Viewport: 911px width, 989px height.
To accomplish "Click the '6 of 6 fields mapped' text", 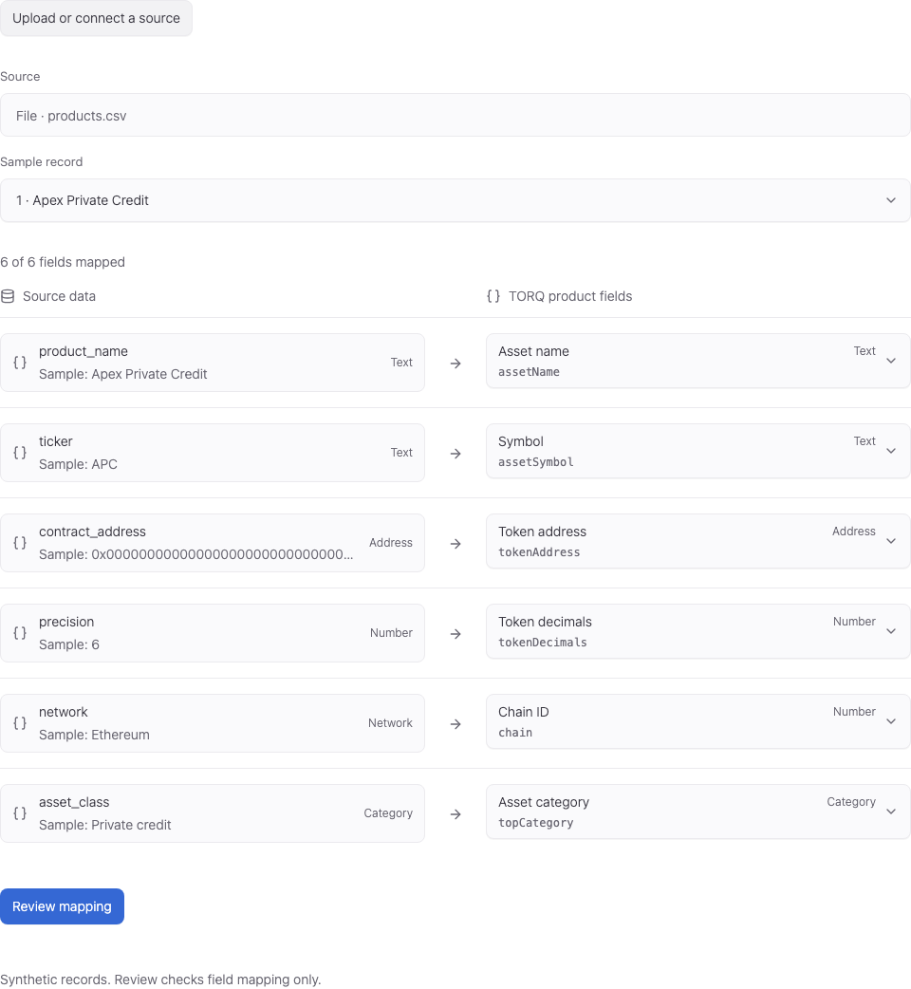I will coord(63,262).
